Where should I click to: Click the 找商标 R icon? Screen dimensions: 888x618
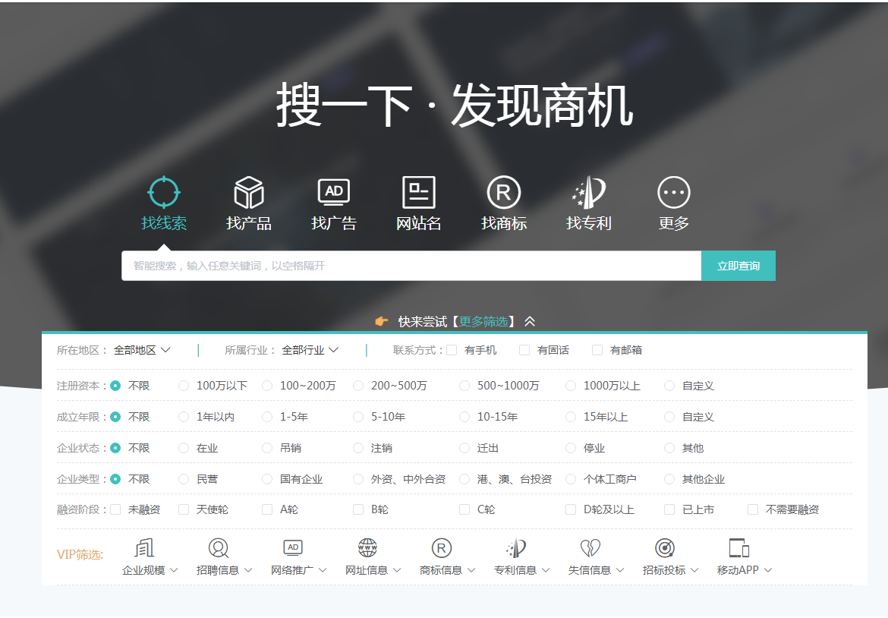tap(503, 191)
